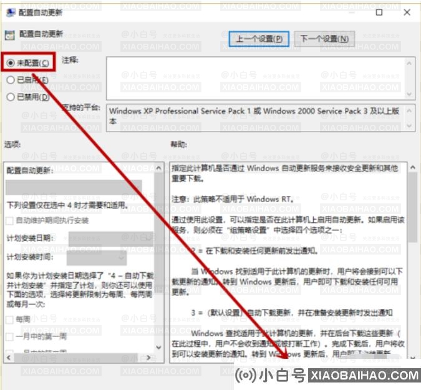Click supported platform box scroll down arrow
The image size is (421, 390).
pos(409,125)
